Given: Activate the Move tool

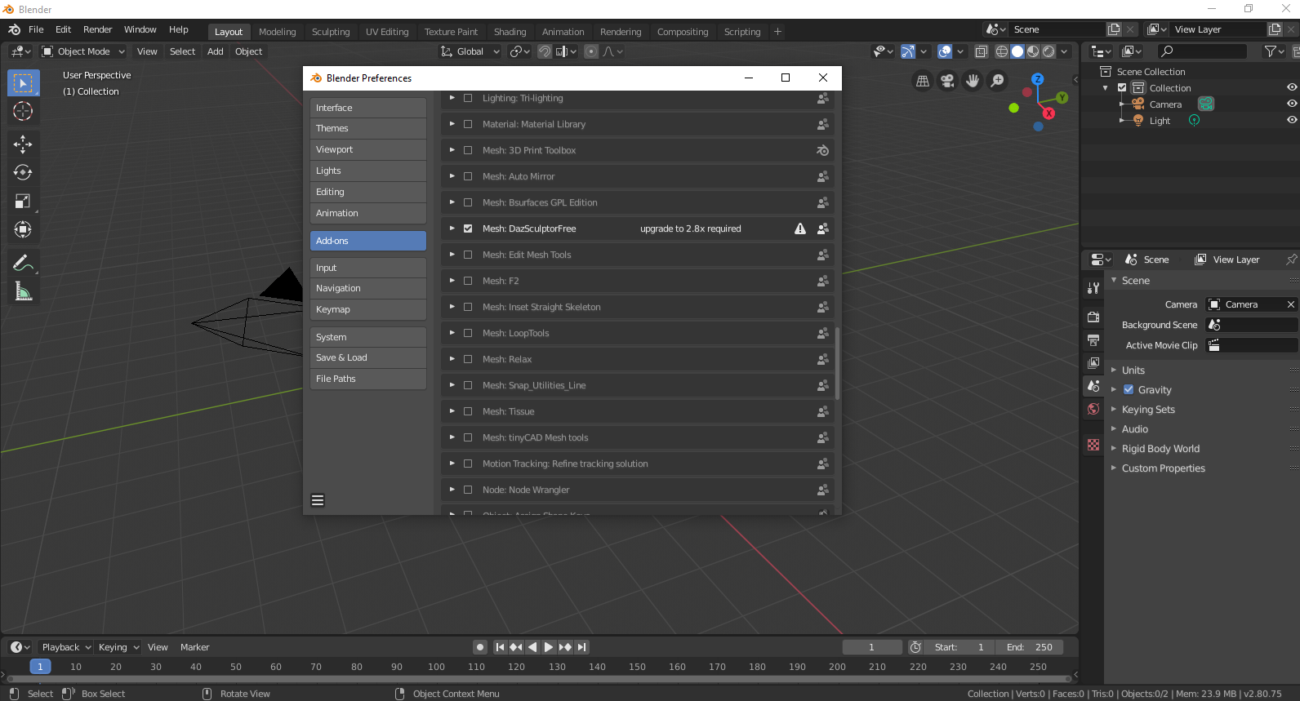Looking at the screenshot, I should point(23,144).
